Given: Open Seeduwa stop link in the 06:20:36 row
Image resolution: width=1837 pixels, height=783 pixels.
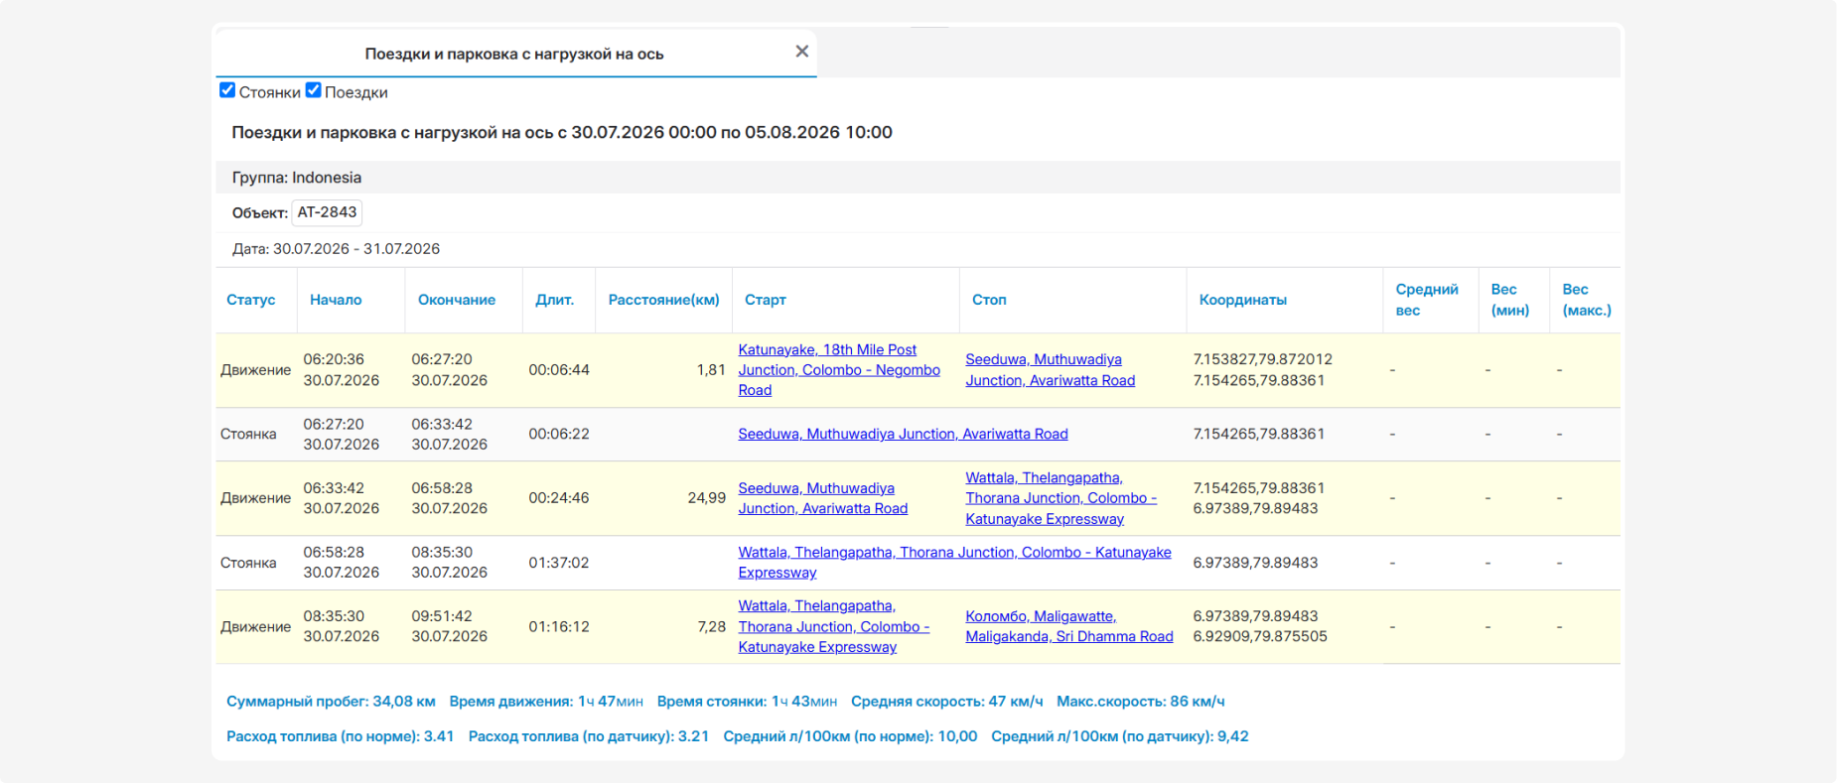Looking at the screenshot, I should click(1051, 370).
